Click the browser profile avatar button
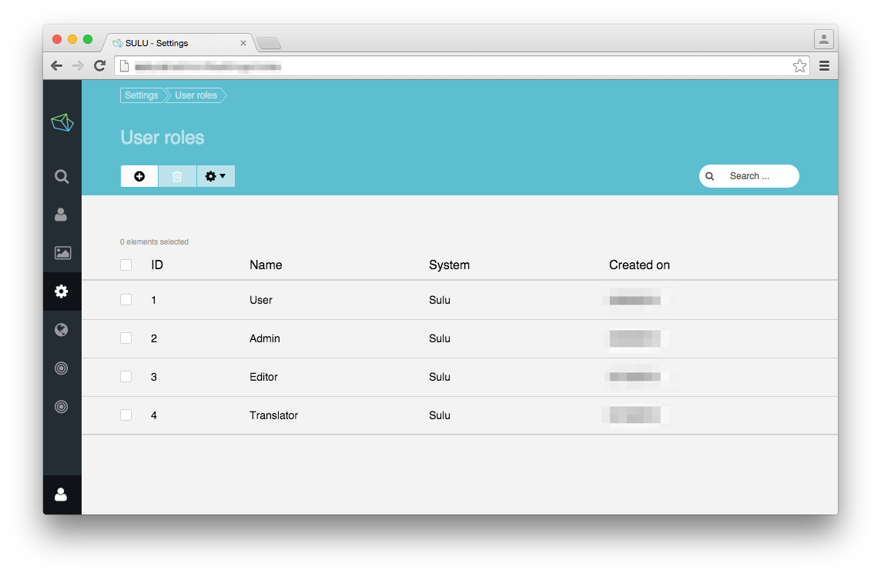 tap(824, 39)
